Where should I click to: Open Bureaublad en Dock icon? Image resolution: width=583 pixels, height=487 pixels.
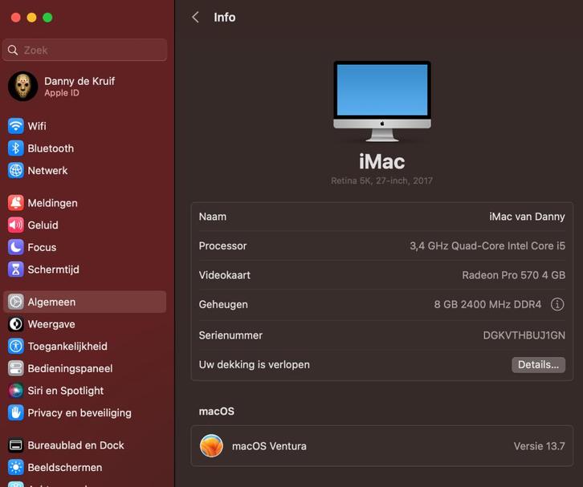(x=15, y=445)
